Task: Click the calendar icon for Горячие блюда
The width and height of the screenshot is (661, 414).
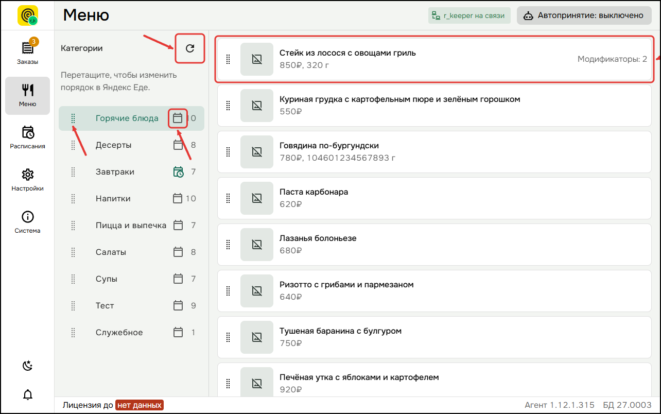Action: tap(178, 118)
